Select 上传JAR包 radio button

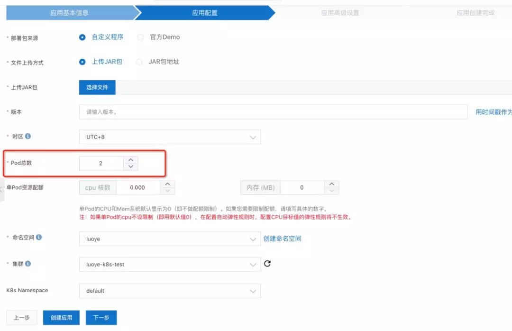tap(82, 62)
